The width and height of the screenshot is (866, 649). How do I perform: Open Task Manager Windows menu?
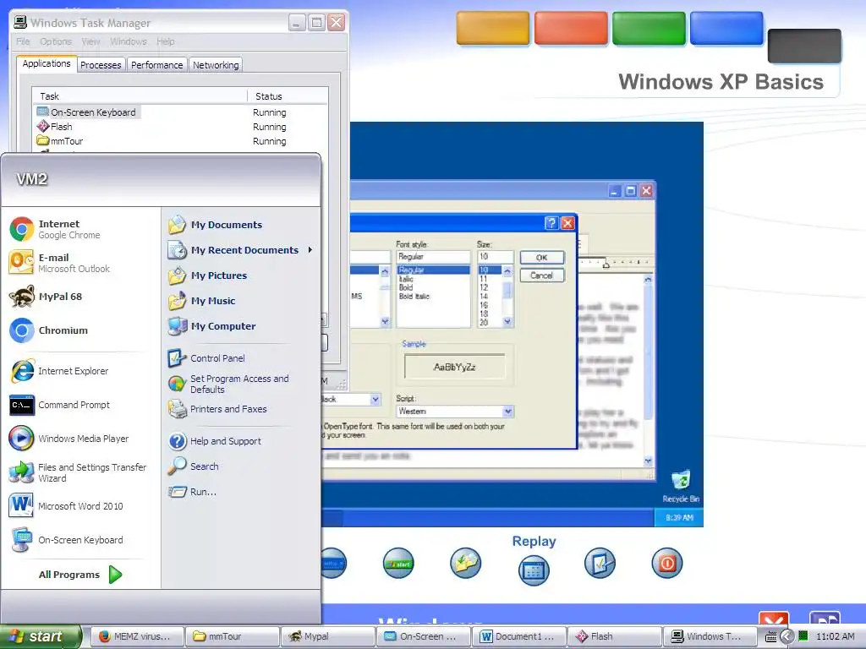(x=129, y=41)
